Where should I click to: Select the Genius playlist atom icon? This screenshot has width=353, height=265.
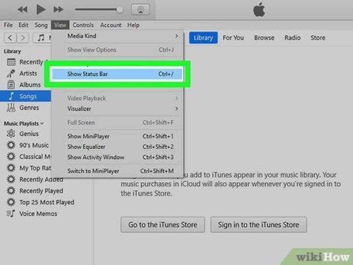pos(10,133)
